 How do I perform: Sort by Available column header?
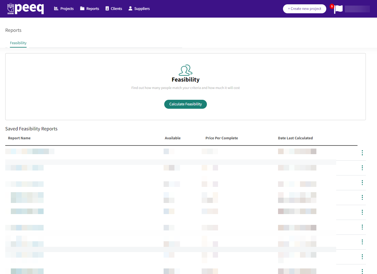click(173, 138)
